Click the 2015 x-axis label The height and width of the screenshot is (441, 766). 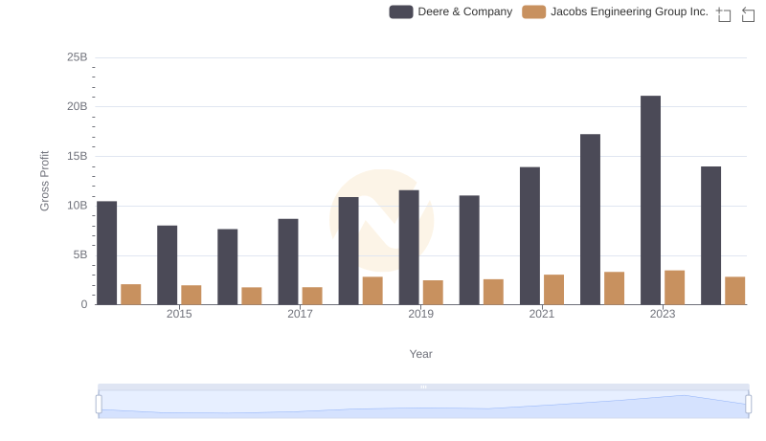tap(179, 314)
